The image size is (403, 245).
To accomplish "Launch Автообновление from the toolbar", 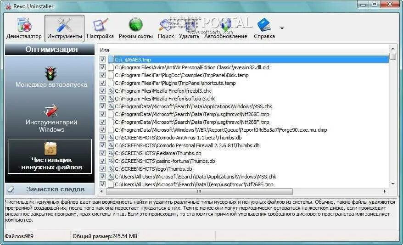I will pyautogui.click(x=226, y=28).
